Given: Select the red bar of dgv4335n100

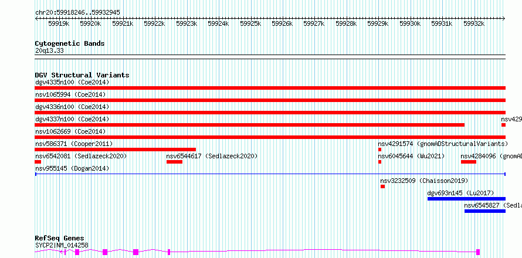Looking at the screenshot, I should [270, 88].
